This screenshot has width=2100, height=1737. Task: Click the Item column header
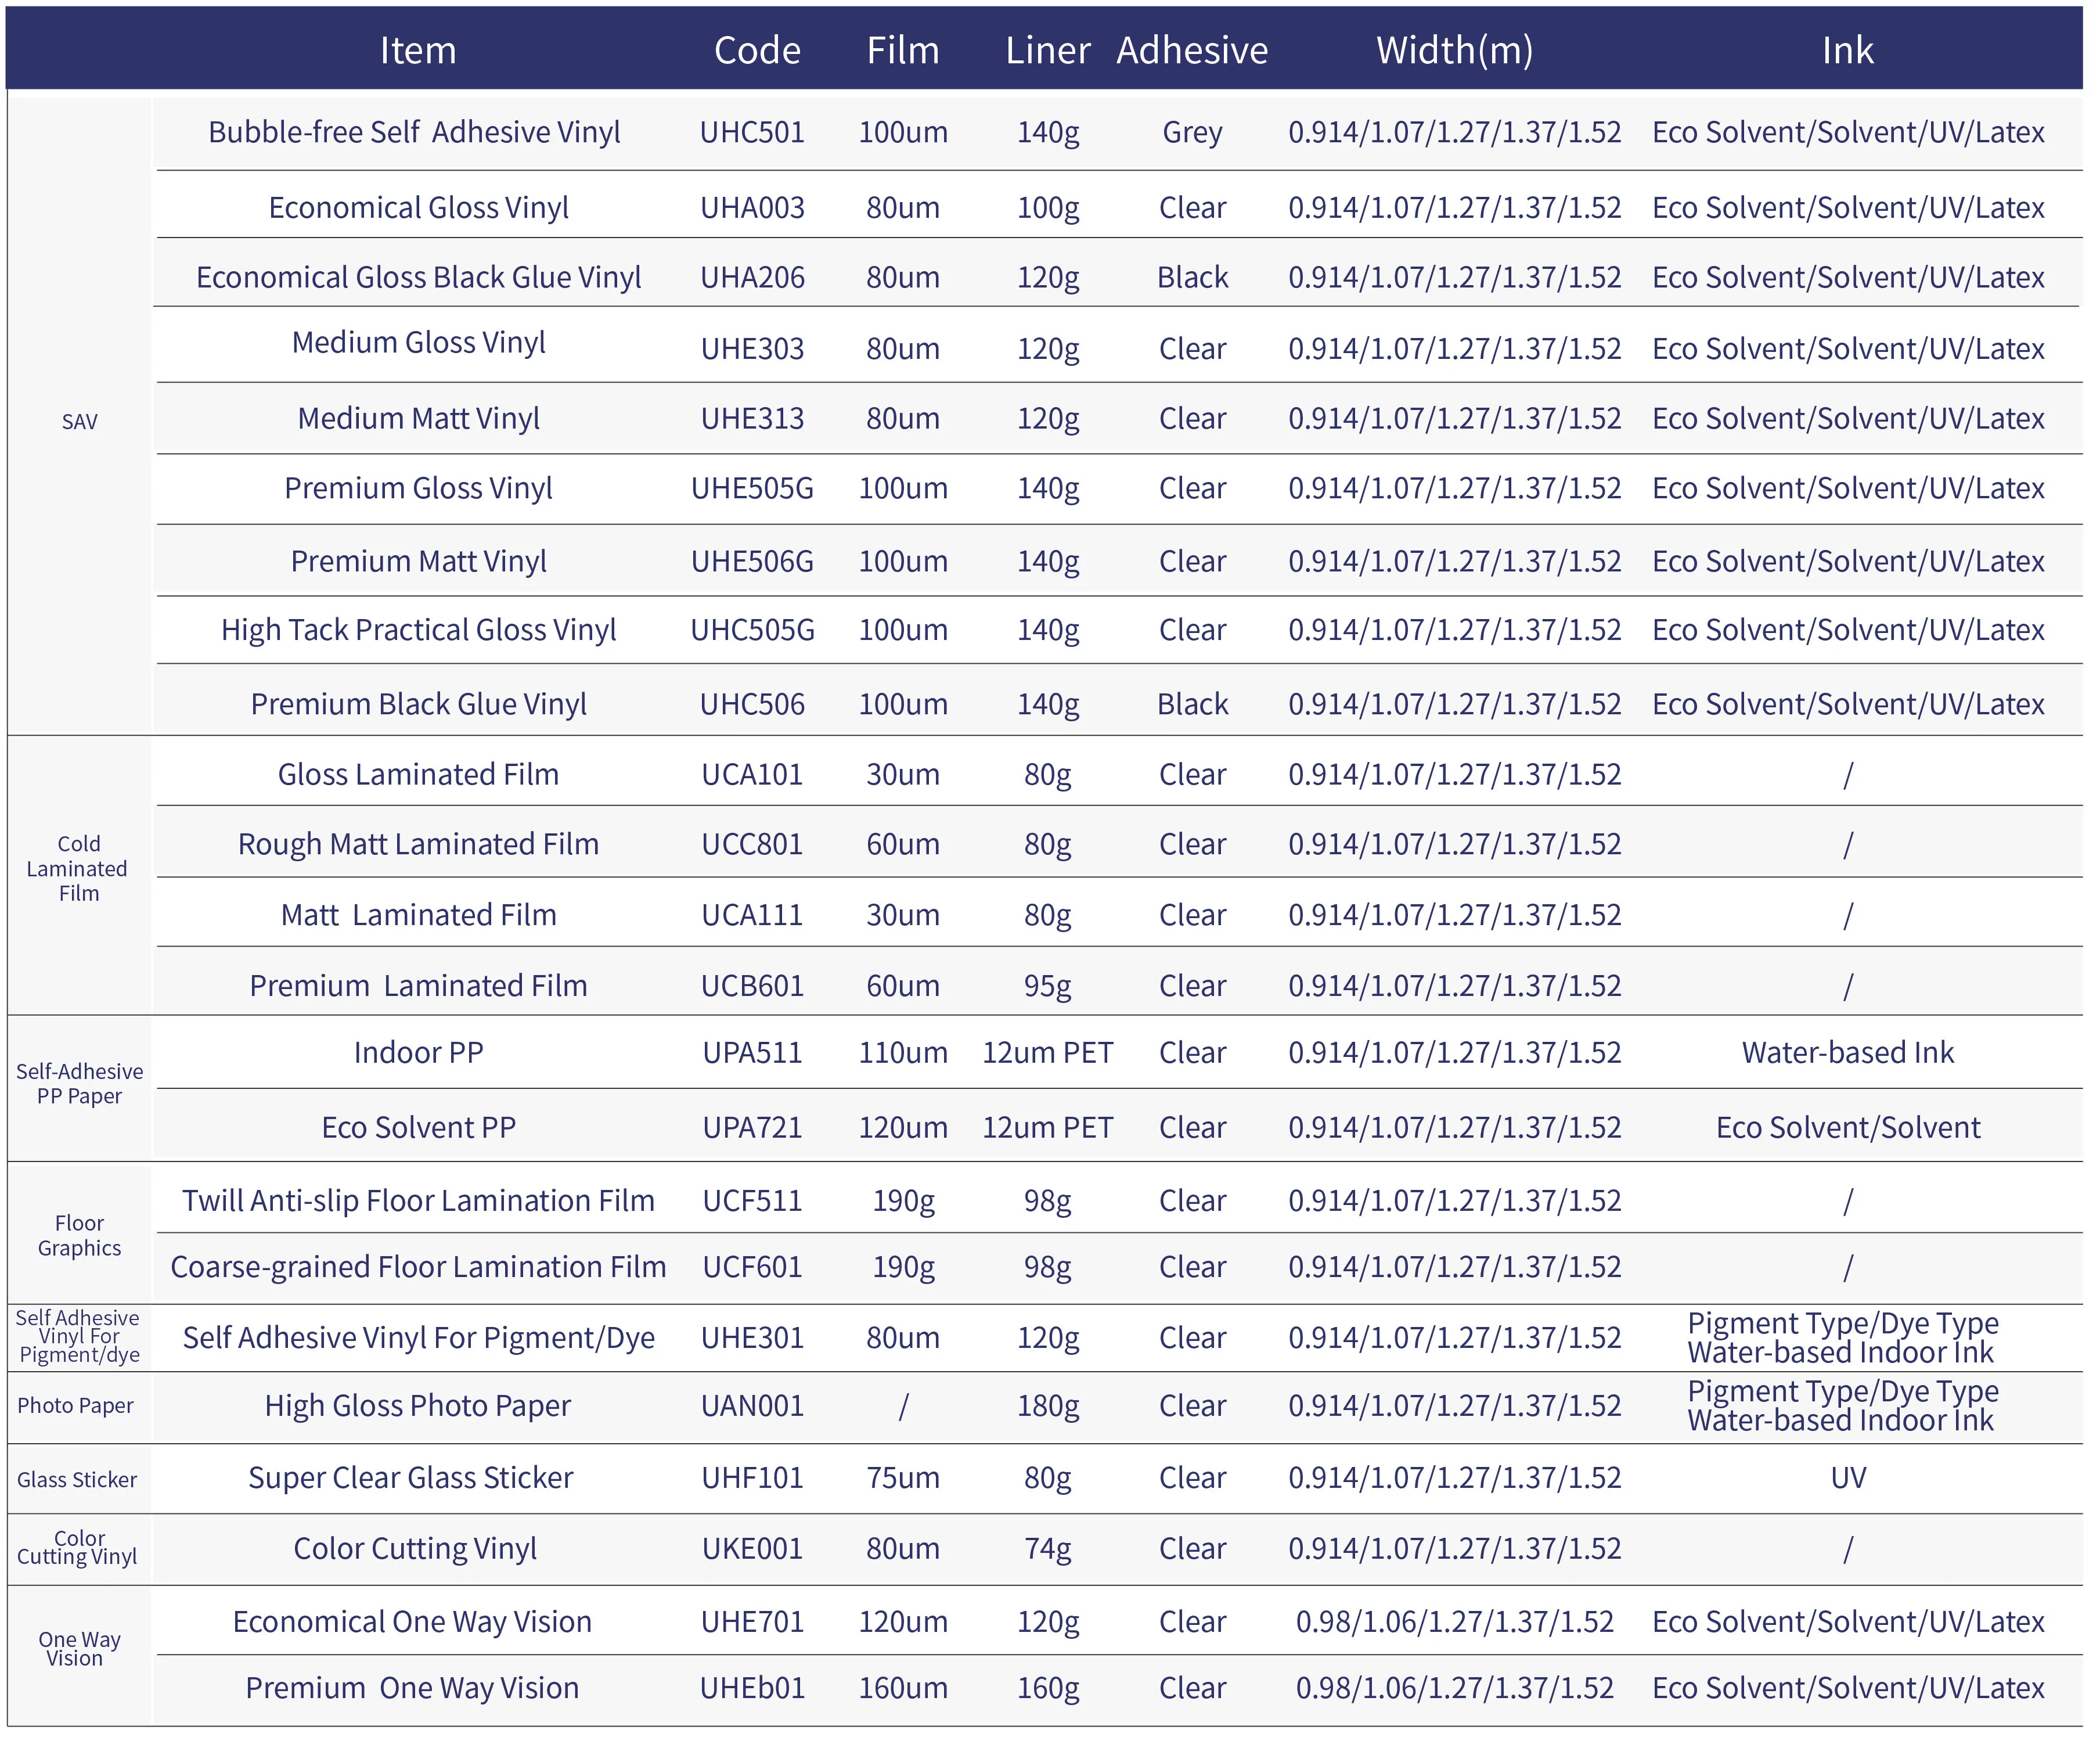418,50
